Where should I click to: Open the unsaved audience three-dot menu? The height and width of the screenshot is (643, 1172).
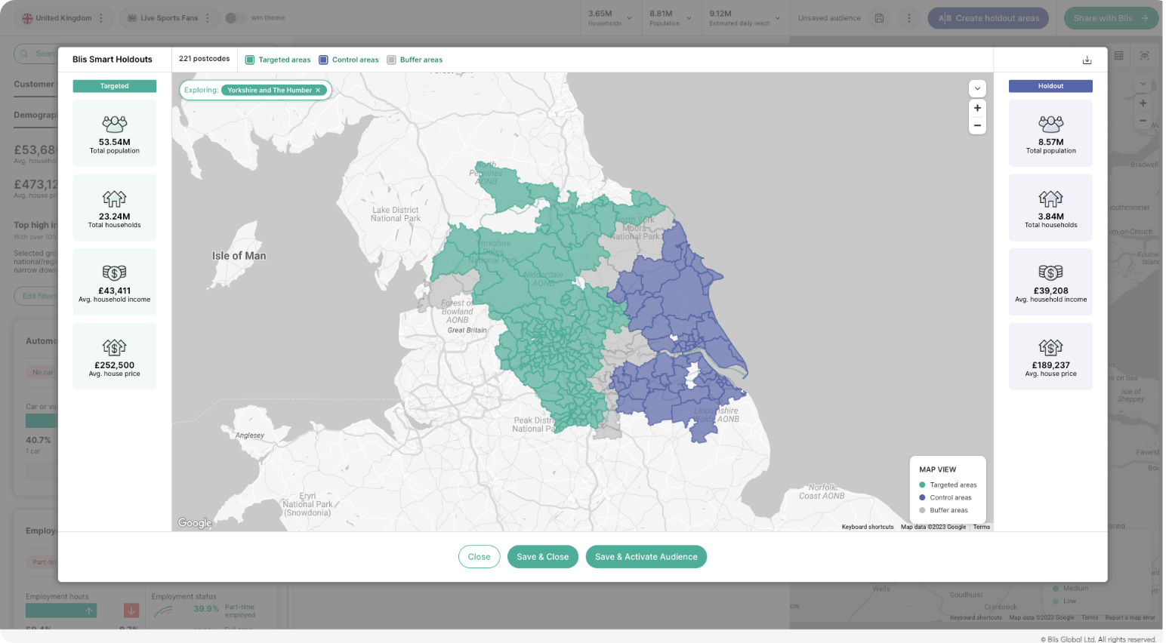[x=908, y=18]
